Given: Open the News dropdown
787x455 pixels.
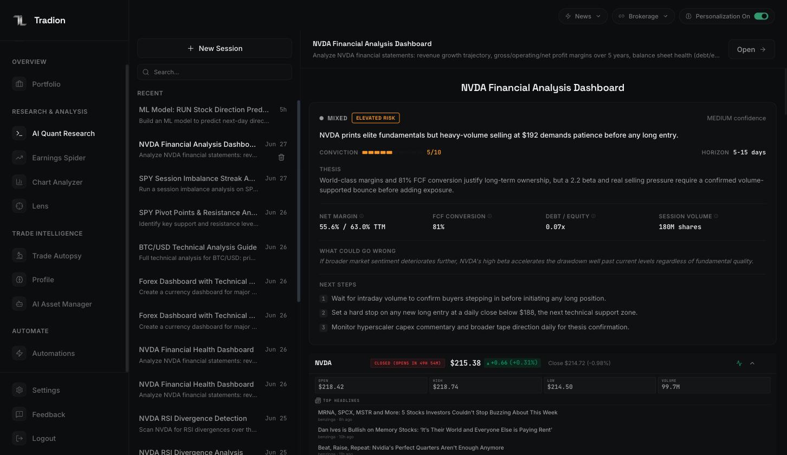Looking at the screenshot, I should point(583,16).
